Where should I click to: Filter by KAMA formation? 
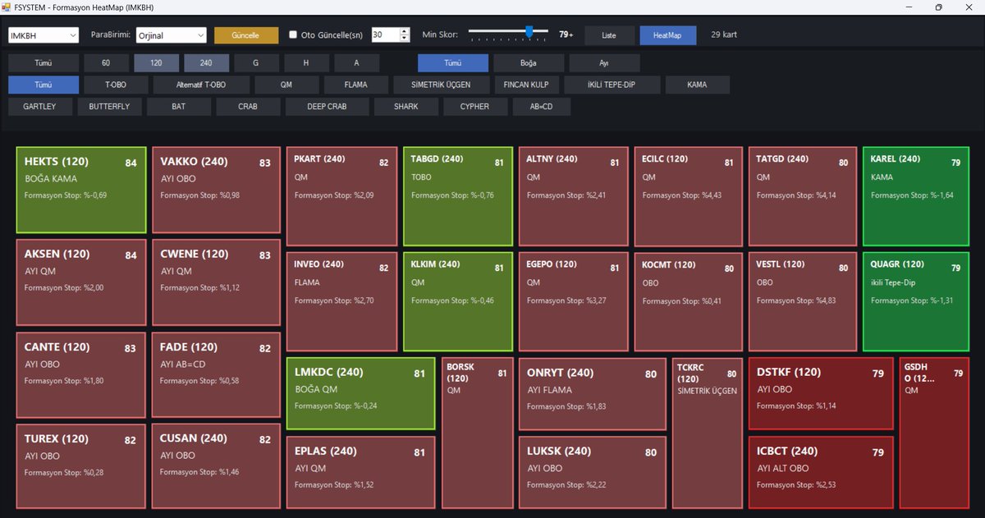(697, 85)
